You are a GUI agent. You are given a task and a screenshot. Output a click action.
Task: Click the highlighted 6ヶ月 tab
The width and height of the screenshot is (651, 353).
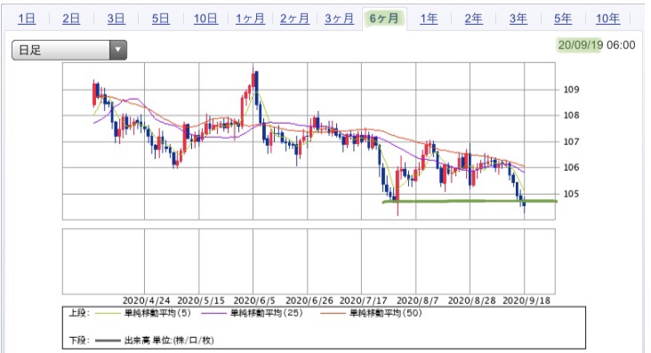click(384, 19)
